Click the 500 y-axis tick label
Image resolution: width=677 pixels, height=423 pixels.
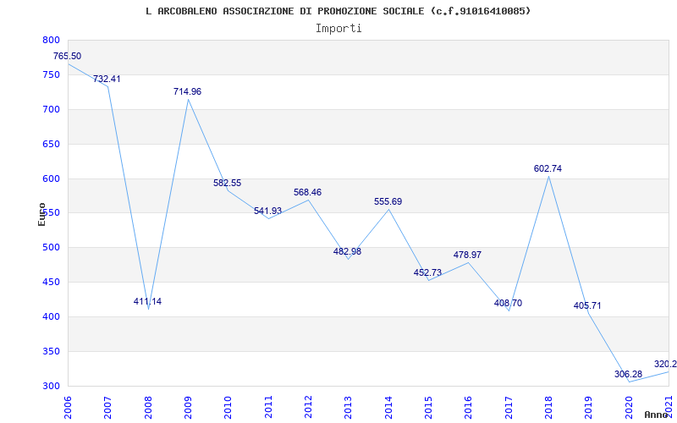[x=51, y=248]
